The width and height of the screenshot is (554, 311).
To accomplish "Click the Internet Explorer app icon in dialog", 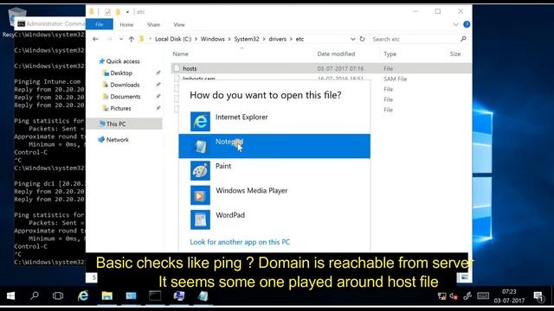I will [200, 122].
